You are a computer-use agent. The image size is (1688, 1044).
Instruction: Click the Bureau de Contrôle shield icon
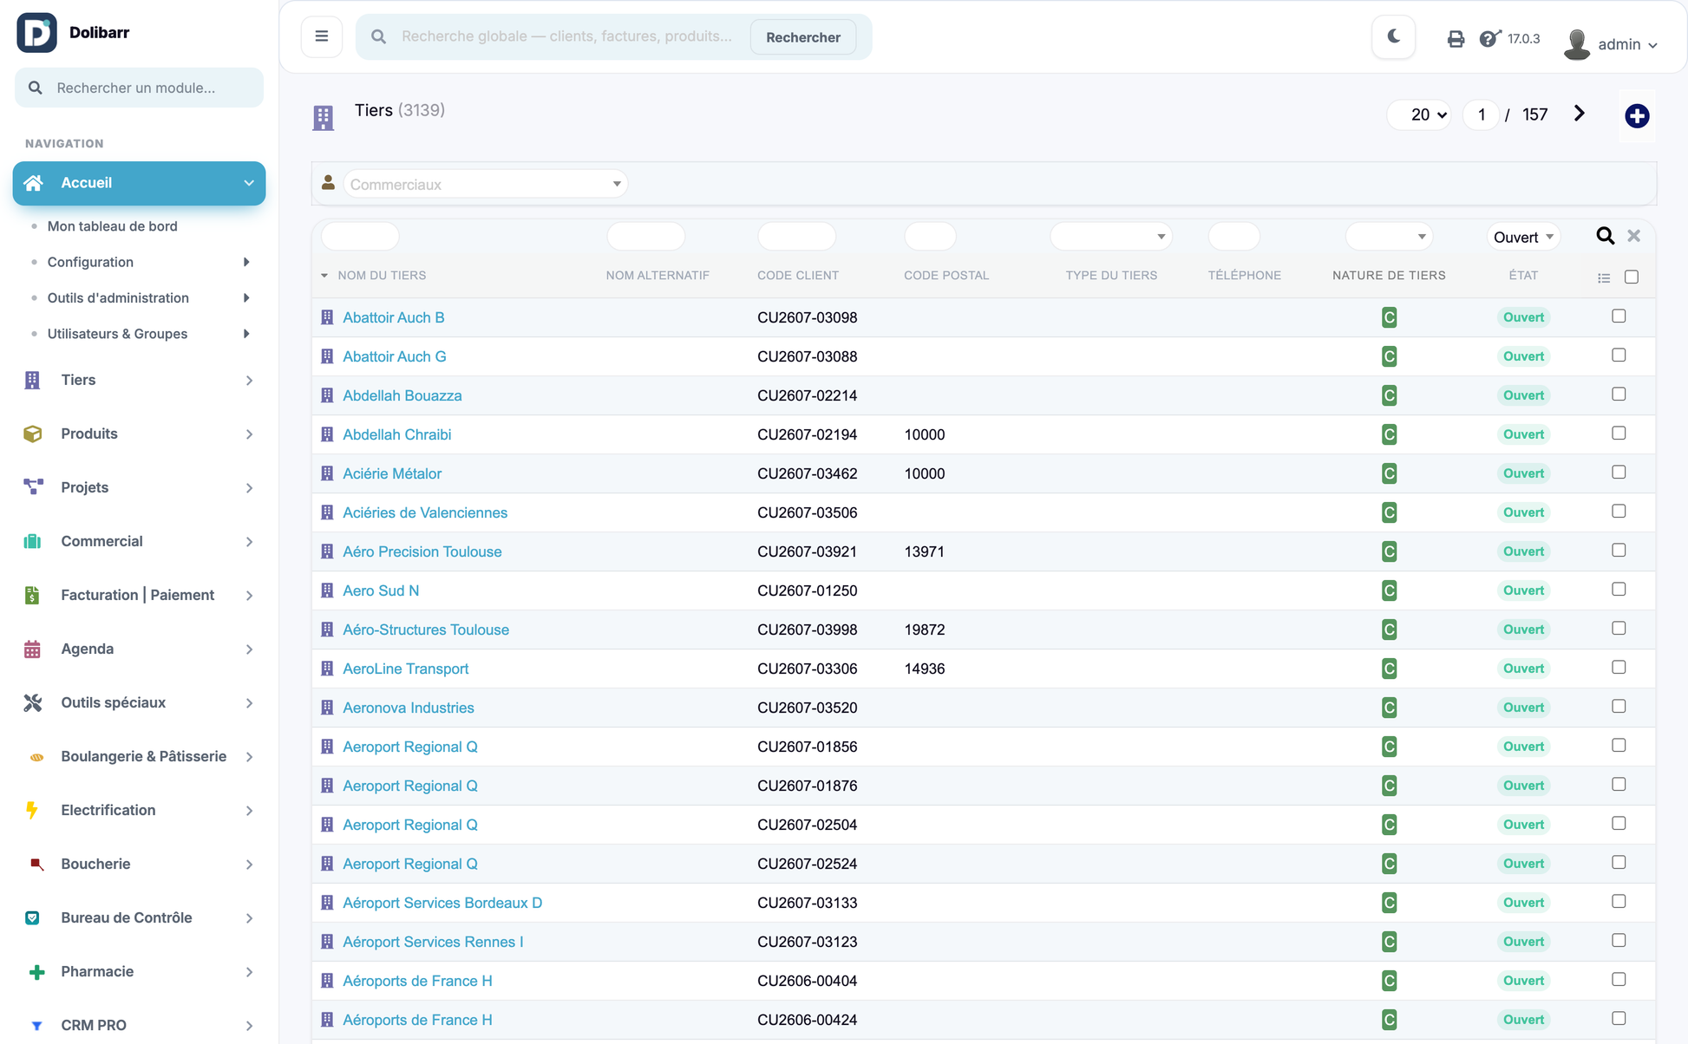[x=32, y=917]
